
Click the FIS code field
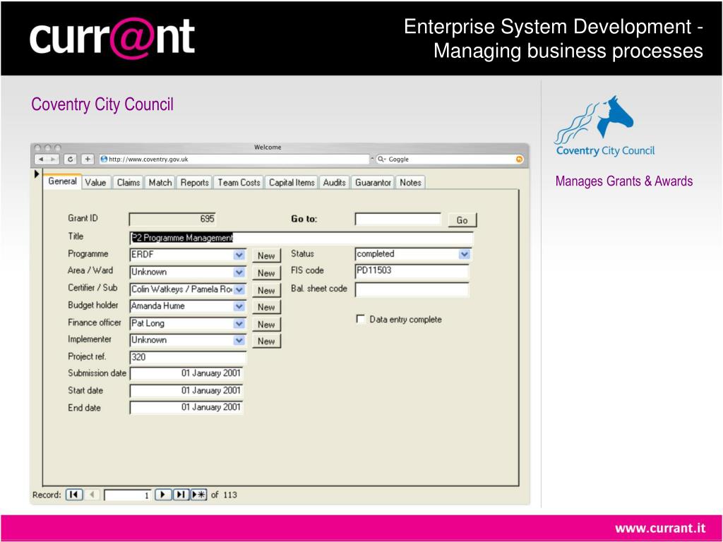412,271
